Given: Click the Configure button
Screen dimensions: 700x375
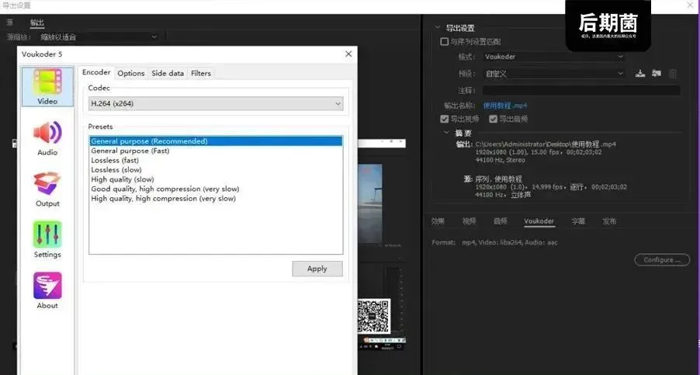Looking at the screenshot, I should (662, 260).
